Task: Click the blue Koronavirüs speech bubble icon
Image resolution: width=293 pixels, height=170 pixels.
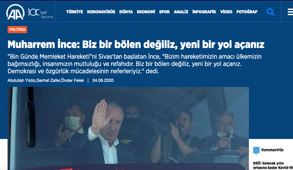Action: pyautogui.click(x=256, y=150)
